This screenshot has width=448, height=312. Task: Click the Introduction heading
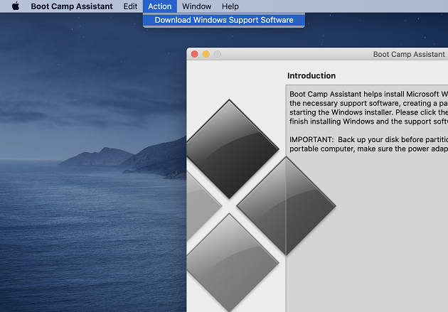[311, 75]
